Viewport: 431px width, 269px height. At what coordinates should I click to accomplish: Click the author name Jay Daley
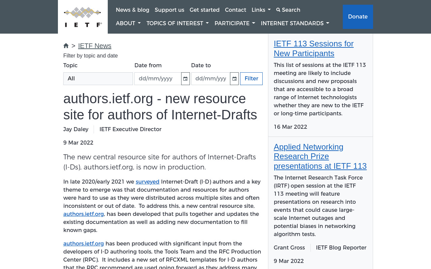click(76, 129)
